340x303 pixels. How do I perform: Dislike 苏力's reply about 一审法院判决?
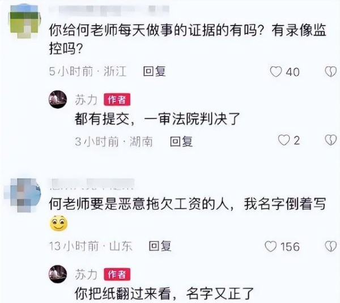point(331,140)
